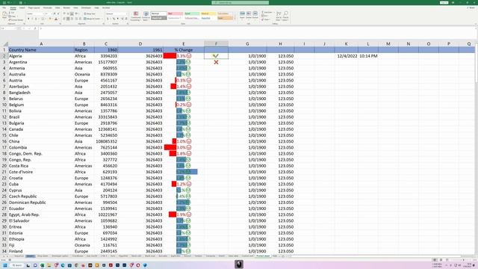Open the Home ribbon tab
The height and width of the screenshot is (269, 478).
click(x=13, y=7)
